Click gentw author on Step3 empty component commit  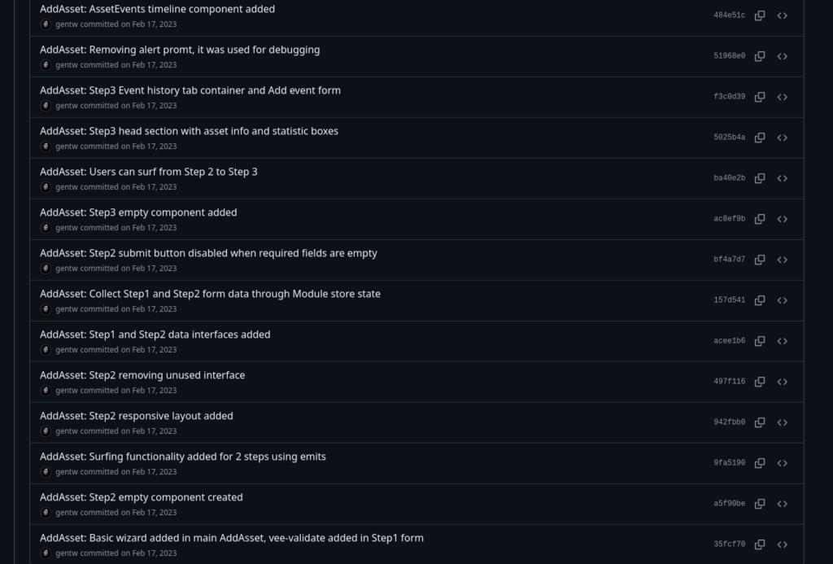[67, 228]
